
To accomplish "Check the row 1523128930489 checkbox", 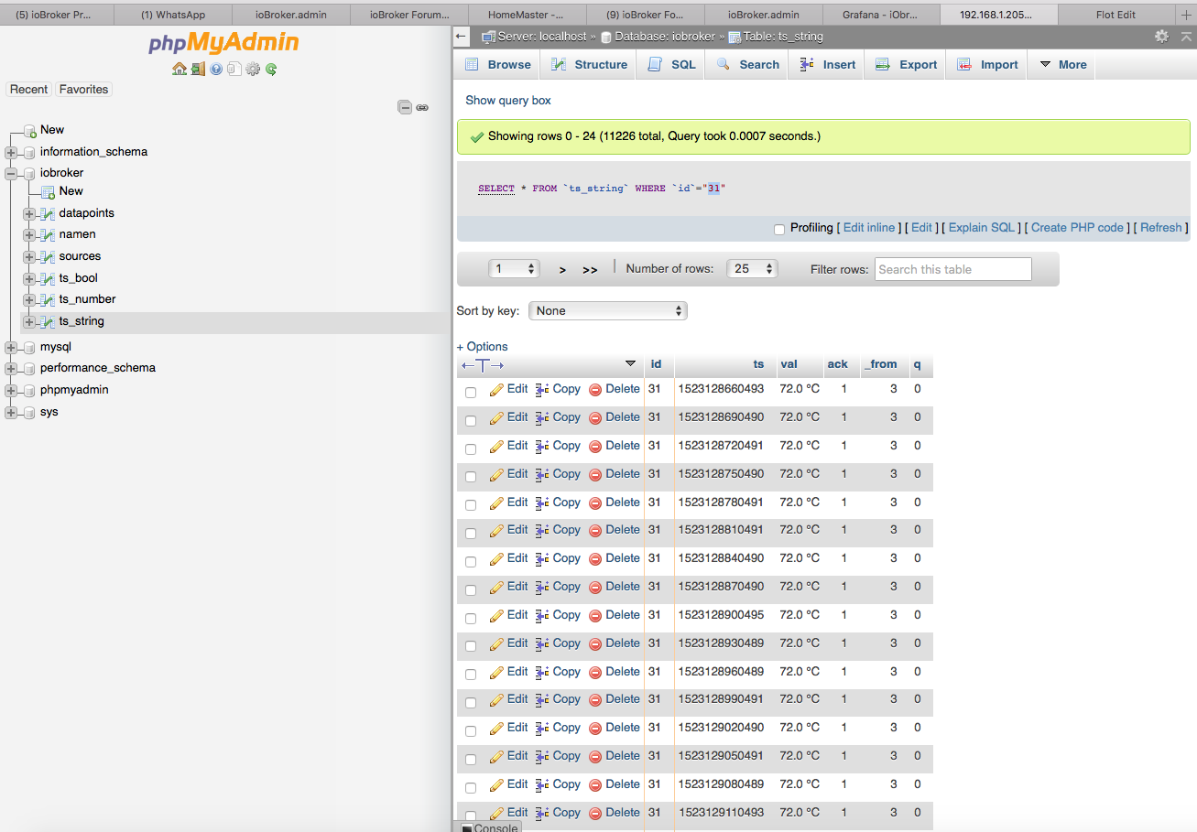I will coord(471,646).
